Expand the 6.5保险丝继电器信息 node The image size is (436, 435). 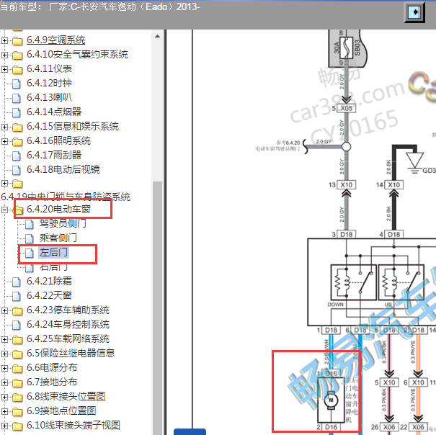coord(4,354)
